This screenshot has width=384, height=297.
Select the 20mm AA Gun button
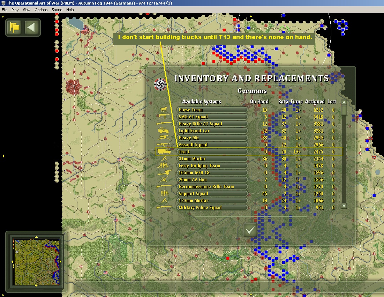click(x=212, y=180)
